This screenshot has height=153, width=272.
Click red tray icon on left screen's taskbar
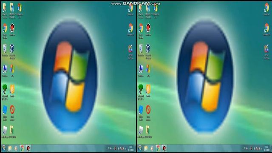(115, 148)
